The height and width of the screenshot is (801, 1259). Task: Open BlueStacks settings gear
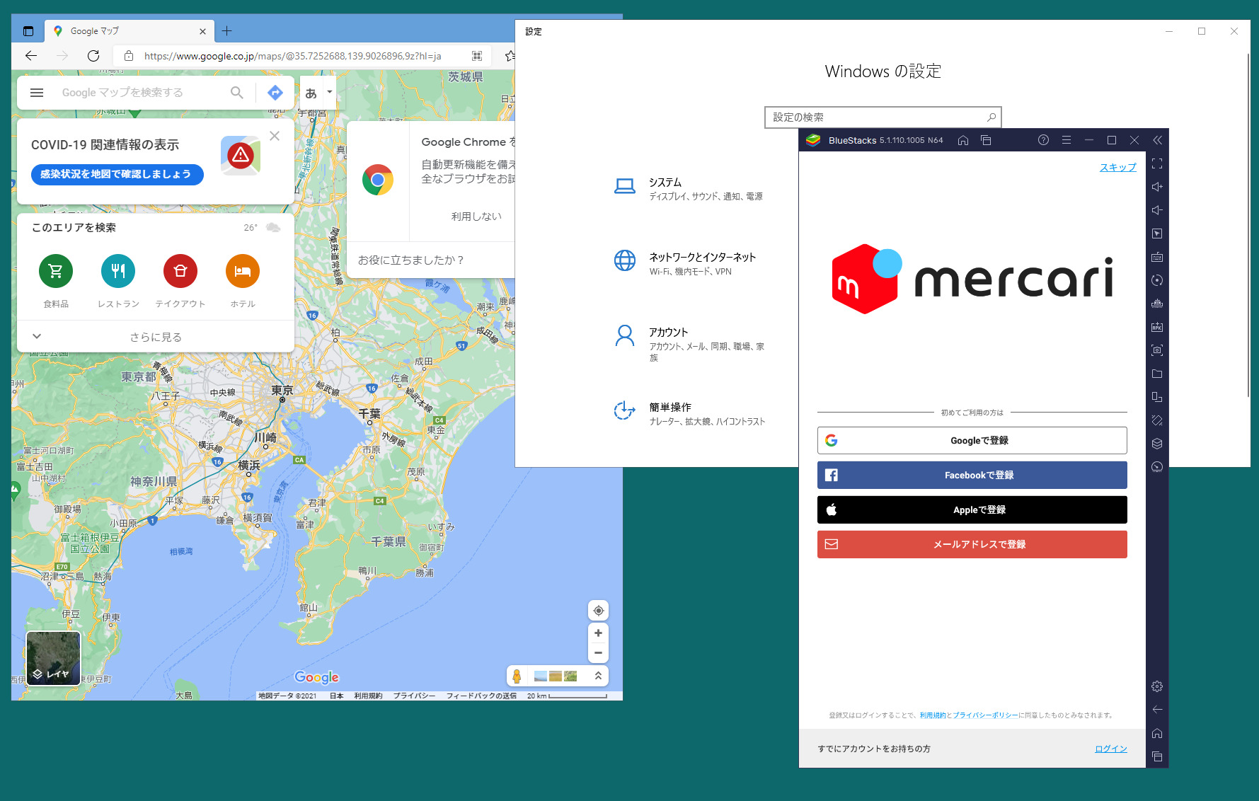[x=1157, y=686]
